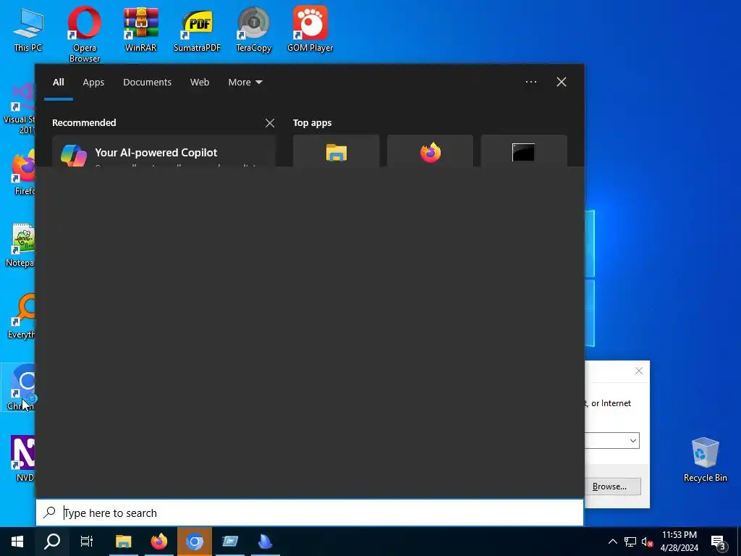Viewport: 741px width, 556px height.
Task: Open the clock and date flyout
Action: (x=679, y=542)
